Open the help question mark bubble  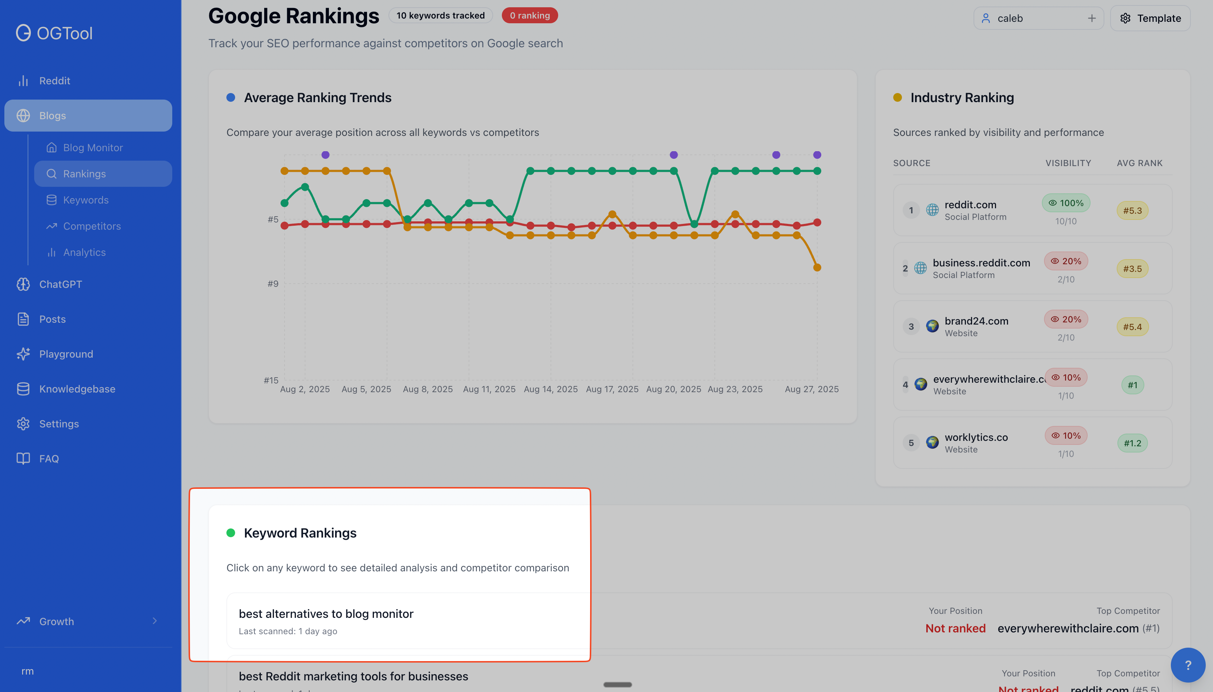pyautogui.click(x=1188, y=665)
